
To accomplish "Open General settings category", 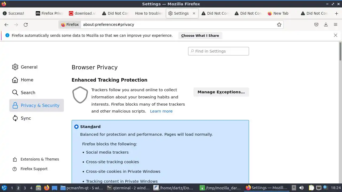I will point(37,67).
